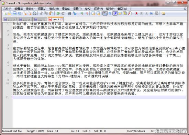Screen dimensions: 189x135
Task: Close the new 4 tab with its X
Action: click(x=61, y=19)
